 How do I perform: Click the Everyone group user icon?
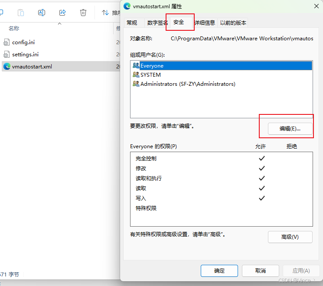point(136,65)
